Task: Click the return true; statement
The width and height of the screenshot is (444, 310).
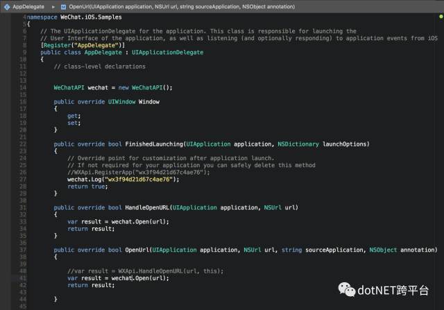Action: [x=87, y=187]
